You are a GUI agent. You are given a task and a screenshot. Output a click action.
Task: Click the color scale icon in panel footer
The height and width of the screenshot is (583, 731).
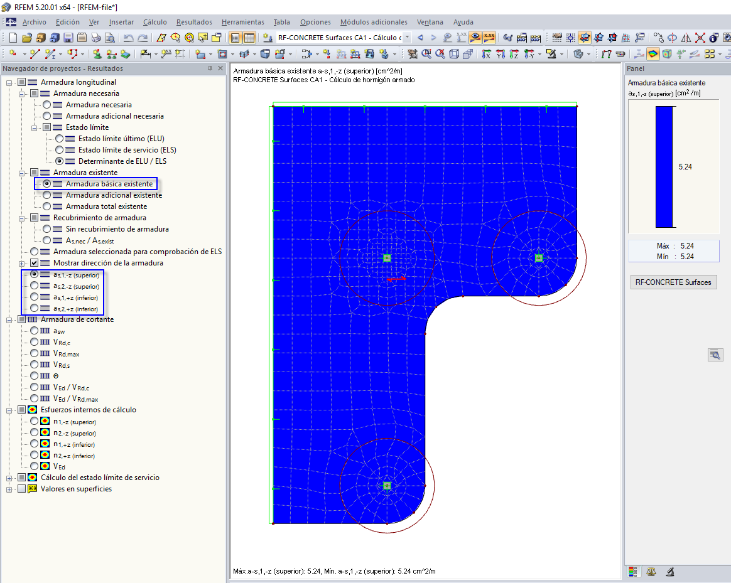click(x=632, y=571)
